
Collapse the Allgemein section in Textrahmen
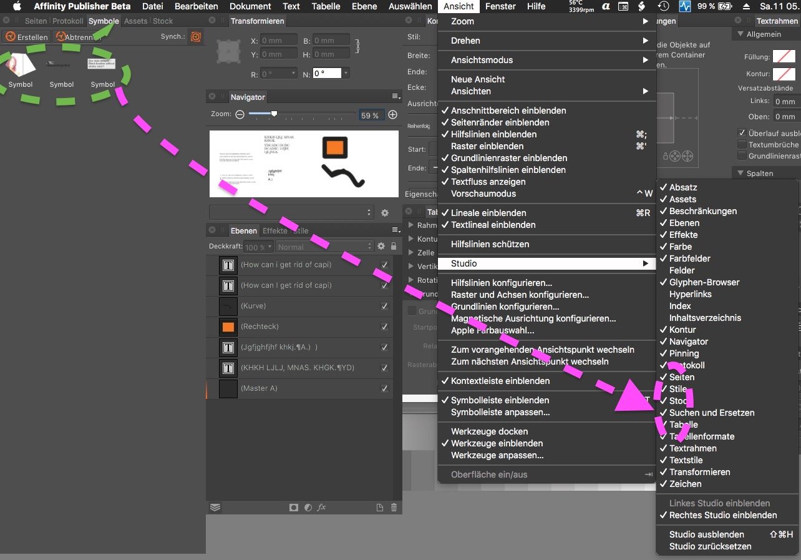(x=740, y=34)
